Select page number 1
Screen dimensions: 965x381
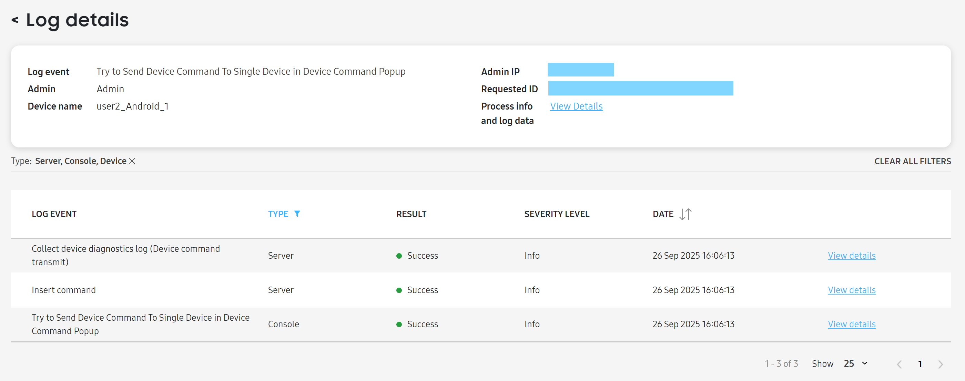point(920,364)
